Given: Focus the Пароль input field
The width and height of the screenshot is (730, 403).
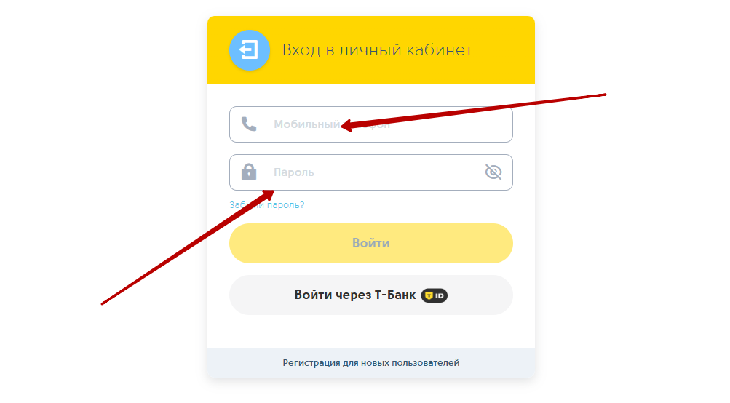Looking at the screenshot, I should click(x=371, y=172).
